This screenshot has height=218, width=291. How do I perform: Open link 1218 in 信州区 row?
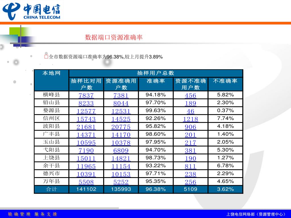pyautogui.click(x=190, y=119)
